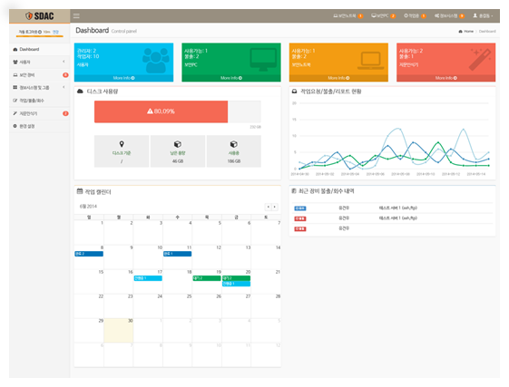Click the blue extend link beside auto-logout timer
The image size is (509, 387).
pyautogui.click(x=55, y=32)
